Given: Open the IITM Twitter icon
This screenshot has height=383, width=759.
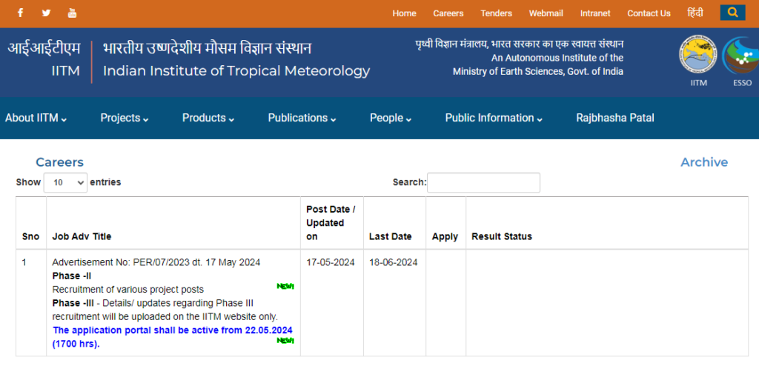Looking at the screenshot, I should [x=46, y=13].
